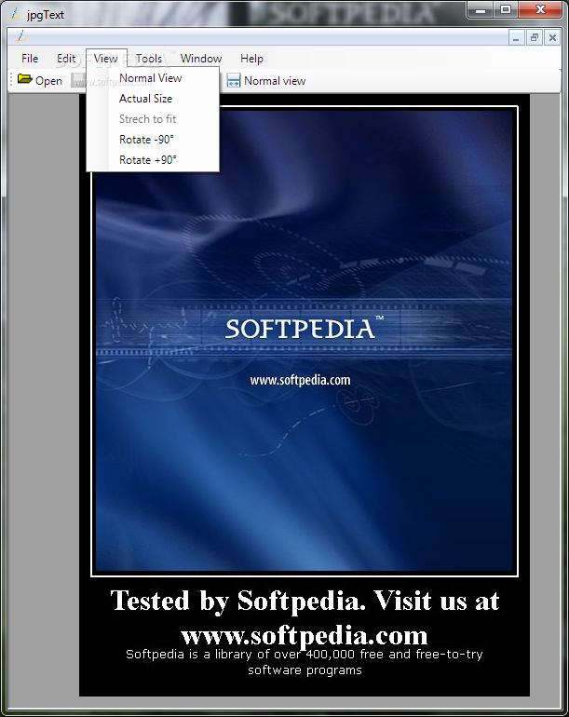Click the jpgText title text
This screenshot has height=717, width=569.
(x=46, y=15)
